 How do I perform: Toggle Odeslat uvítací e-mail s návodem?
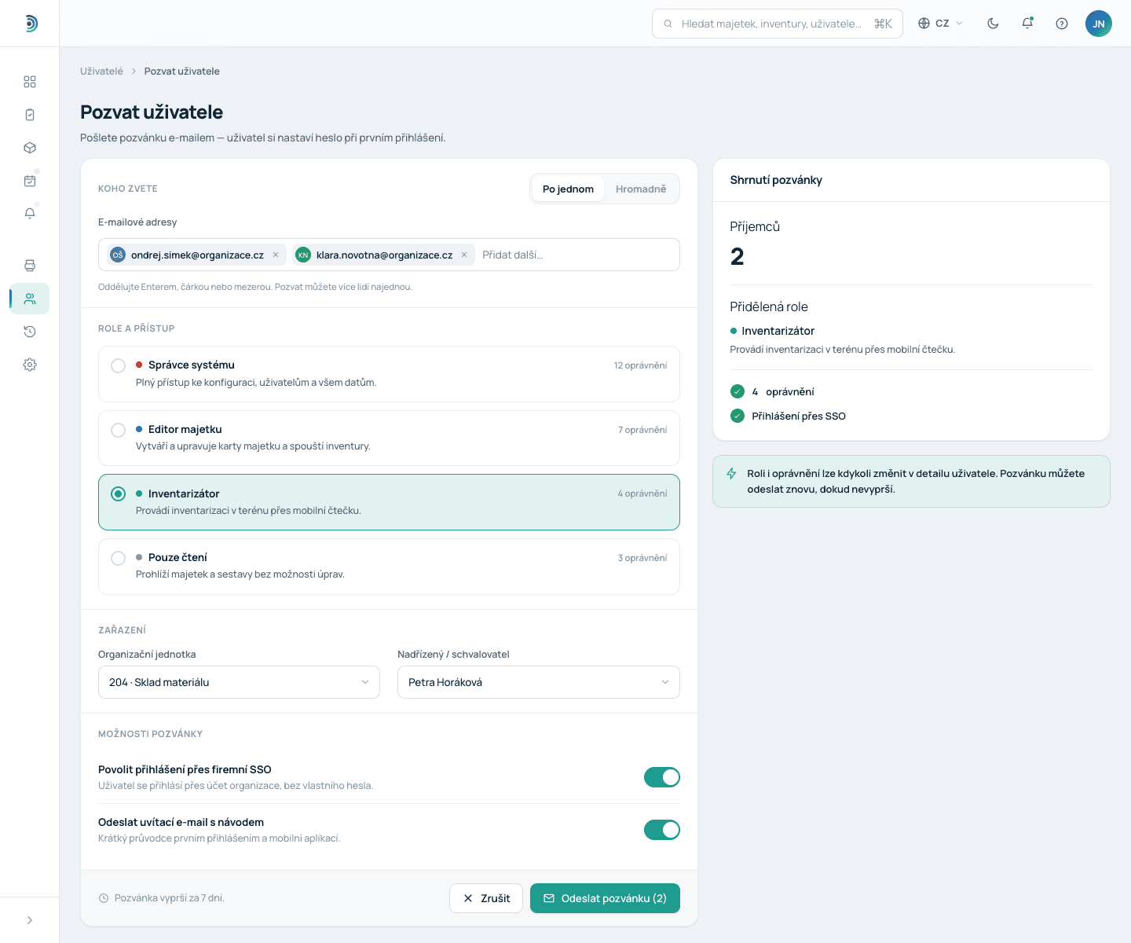pyautogui.click(x=662, y=830)
